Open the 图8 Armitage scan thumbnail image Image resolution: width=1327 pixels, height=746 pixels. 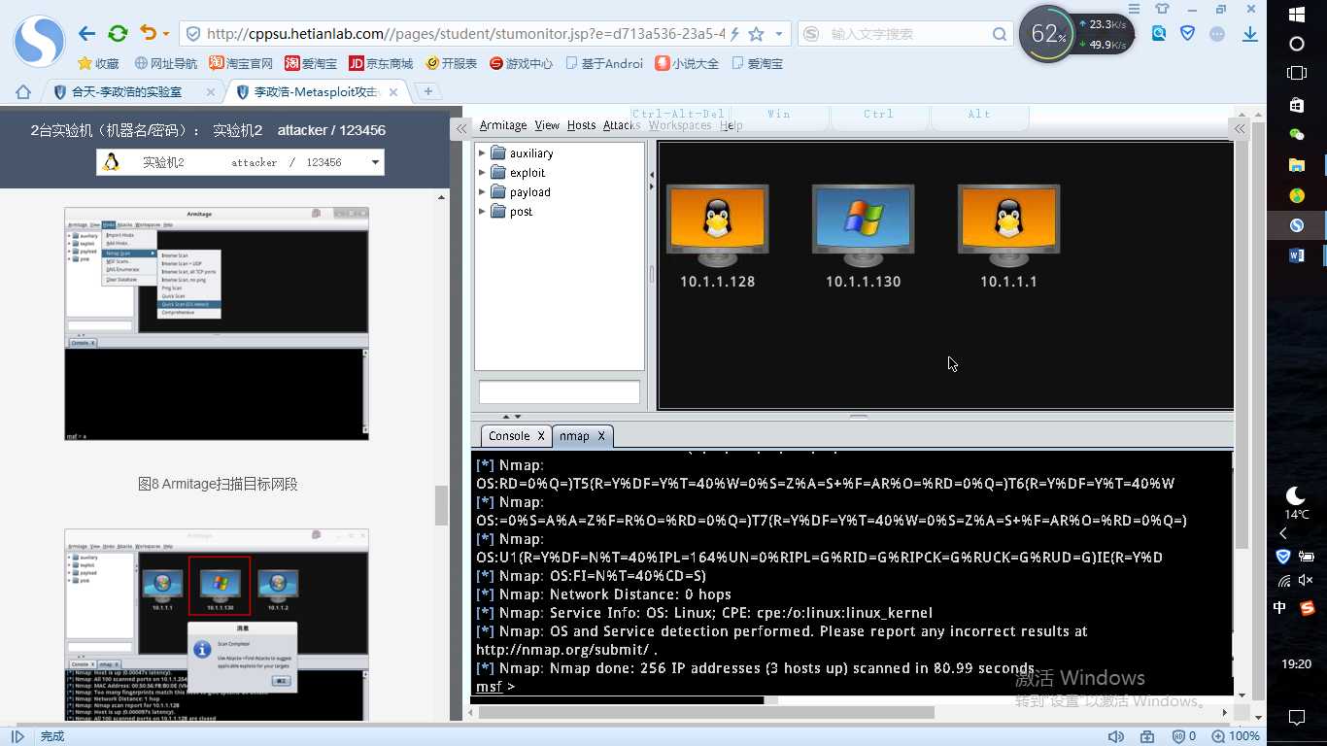pos(217,323)
